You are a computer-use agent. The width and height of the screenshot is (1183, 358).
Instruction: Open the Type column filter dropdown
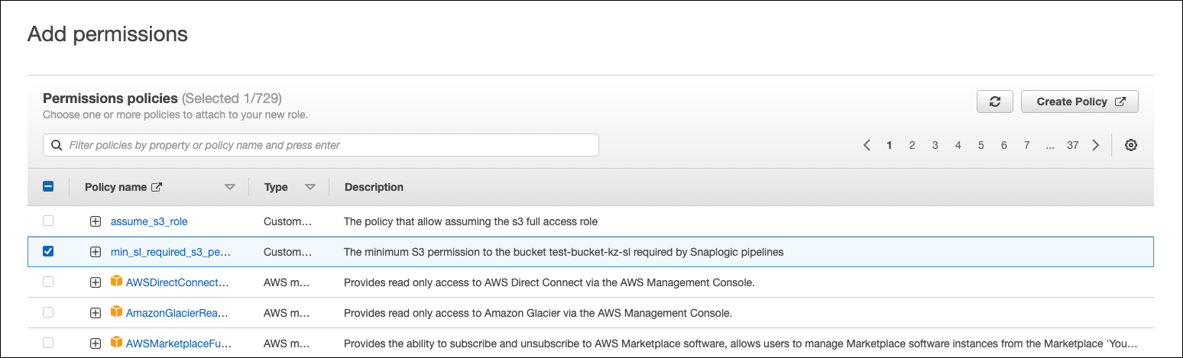(310, 187)
